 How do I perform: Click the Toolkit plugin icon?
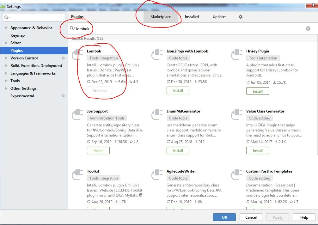(x=77, y=175)
